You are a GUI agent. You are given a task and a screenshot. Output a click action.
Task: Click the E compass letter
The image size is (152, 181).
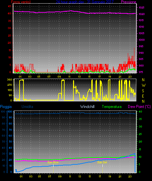click(x=143, y=96)
